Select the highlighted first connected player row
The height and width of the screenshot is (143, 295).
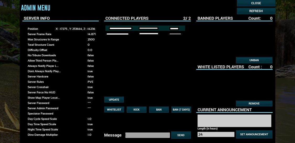145,28
